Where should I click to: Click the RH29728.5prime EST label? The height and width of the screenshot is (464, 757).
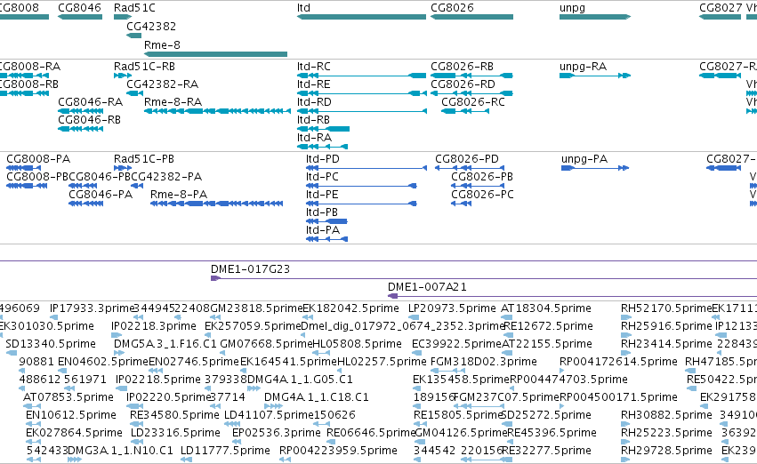(x=666, y=451)
